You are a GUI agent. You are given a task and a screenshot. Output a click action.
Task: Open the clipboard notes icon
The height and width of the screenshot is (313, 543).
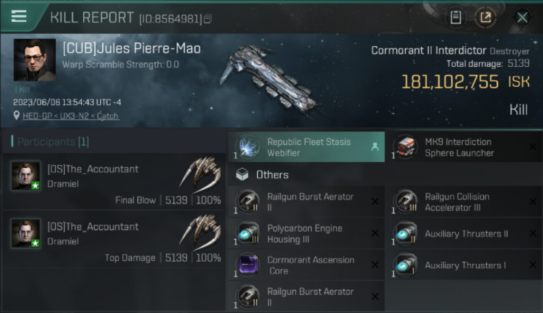coord(455,18)
